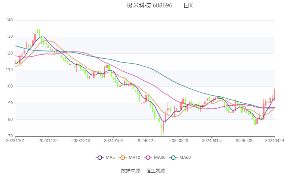The image size is (286, 174).
Task: Click the 20240429 date axis label
Action: tap(275, 141)
